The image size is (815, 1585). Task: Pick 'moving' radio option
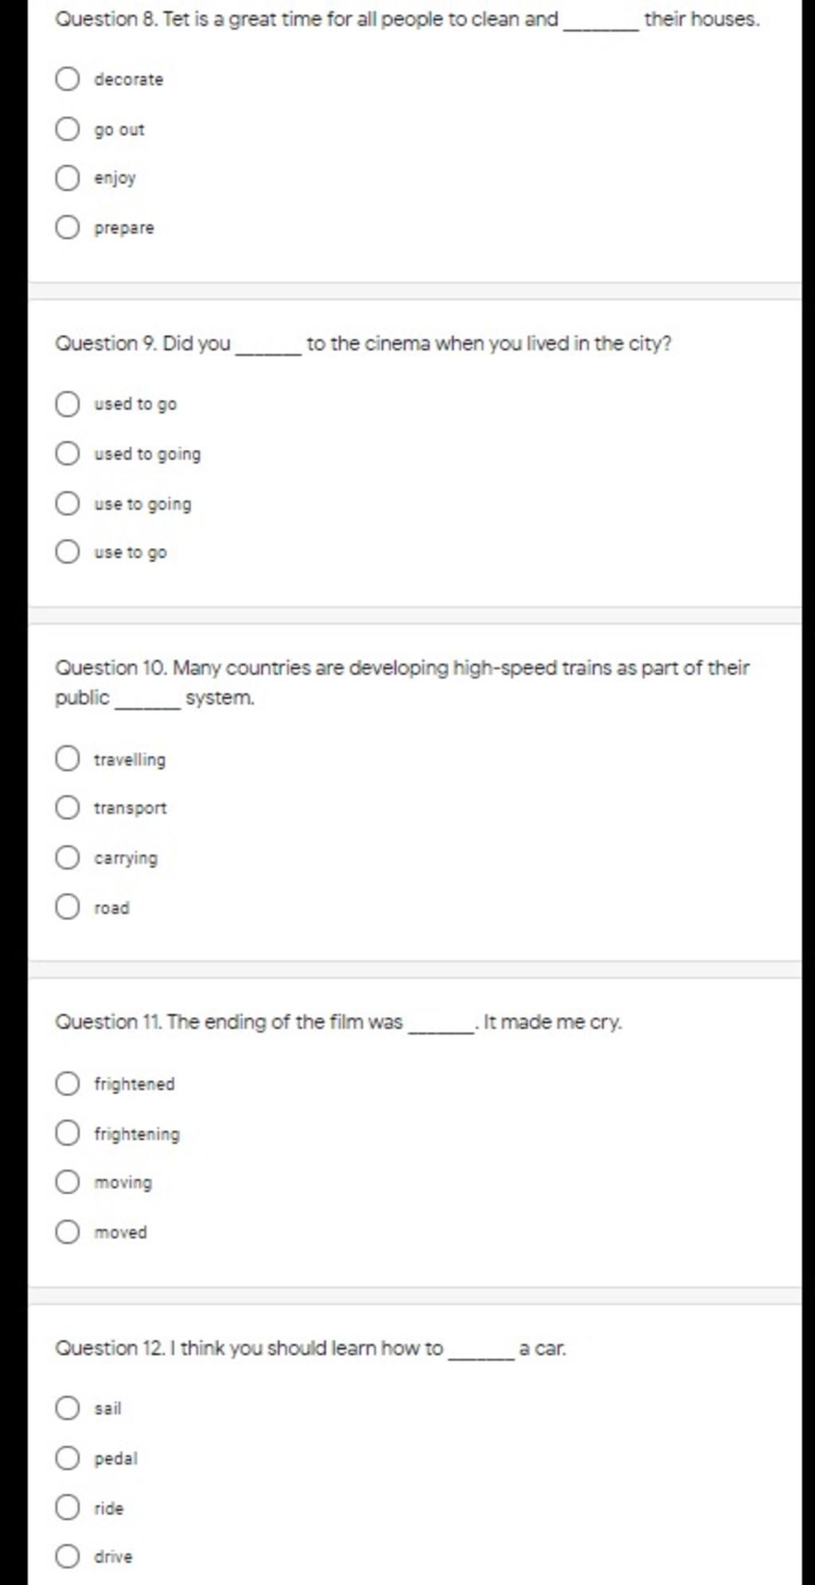tap(68, 1182)
